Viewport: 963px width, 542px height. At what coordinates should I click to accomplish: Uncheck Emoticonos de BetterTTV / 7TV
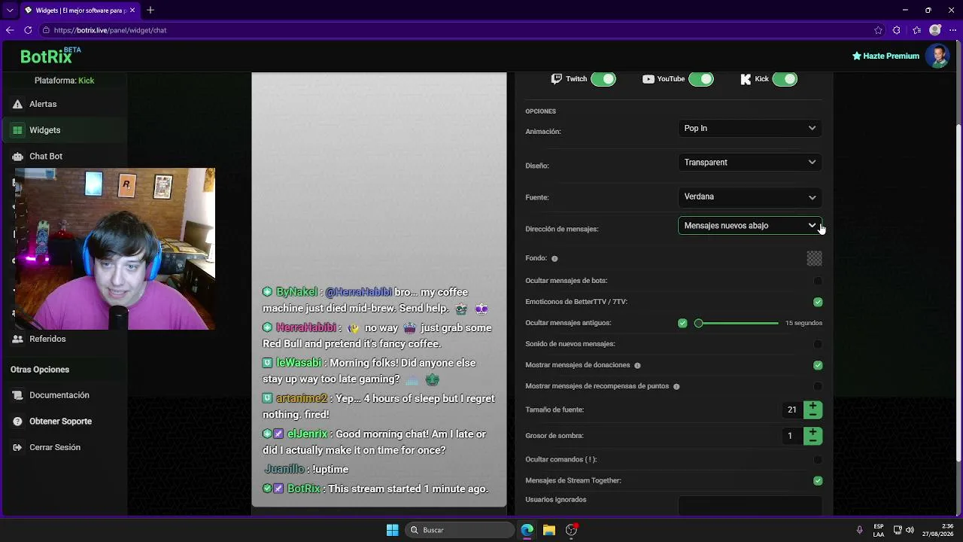(818, 302)
